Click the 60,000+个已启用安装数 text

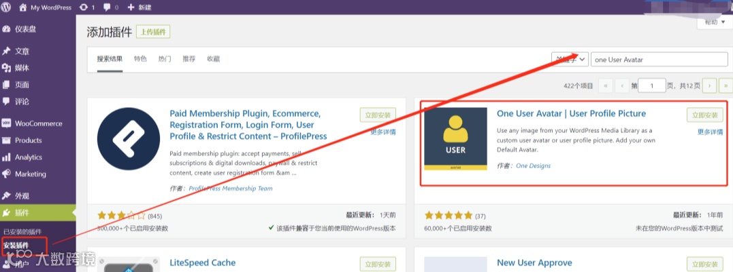click(x=458, y=229)
